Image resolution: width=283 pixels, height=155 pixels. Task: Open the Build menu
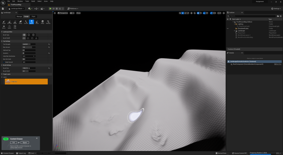point(33,1)
